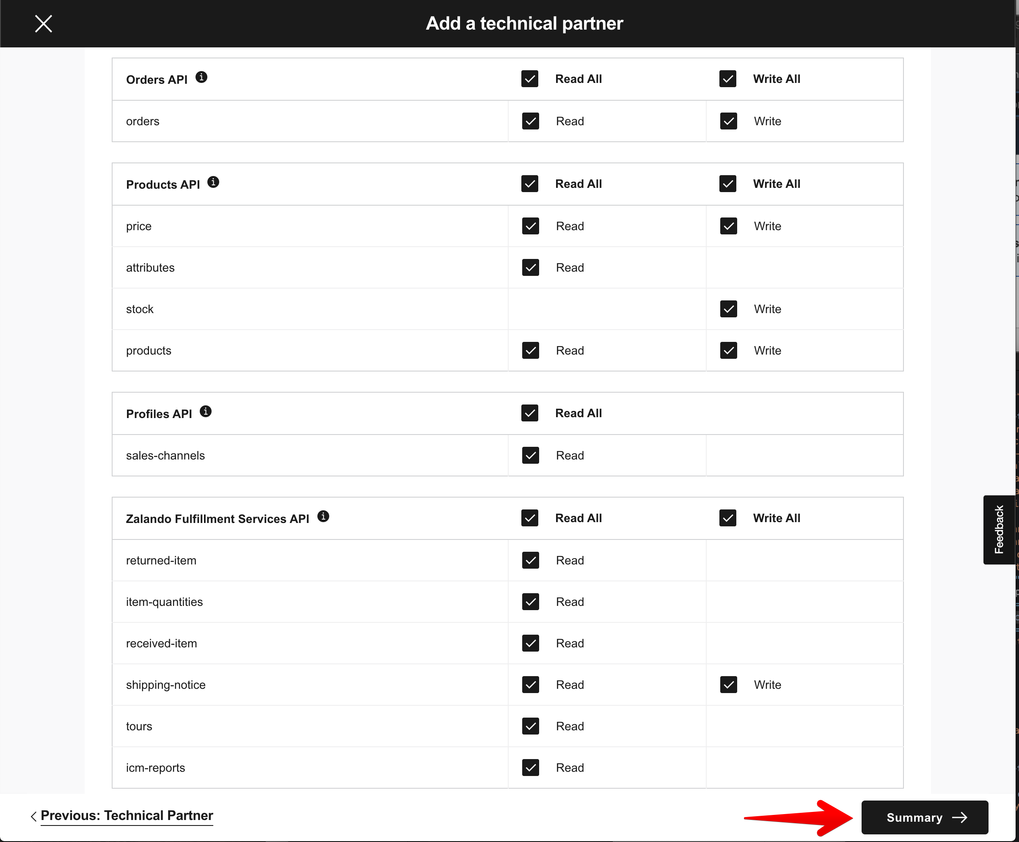1019x842 pixels.
Task: Uncheck Read for sales-channels row
Action: pos(531,455)
